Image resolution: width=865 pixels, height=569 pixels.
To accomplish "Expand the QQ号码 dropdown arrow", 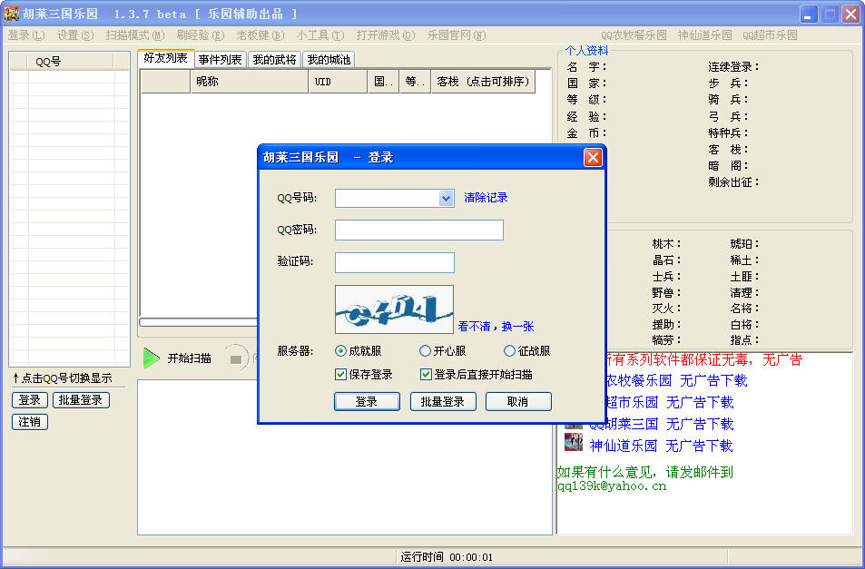I will pos(446,198).
